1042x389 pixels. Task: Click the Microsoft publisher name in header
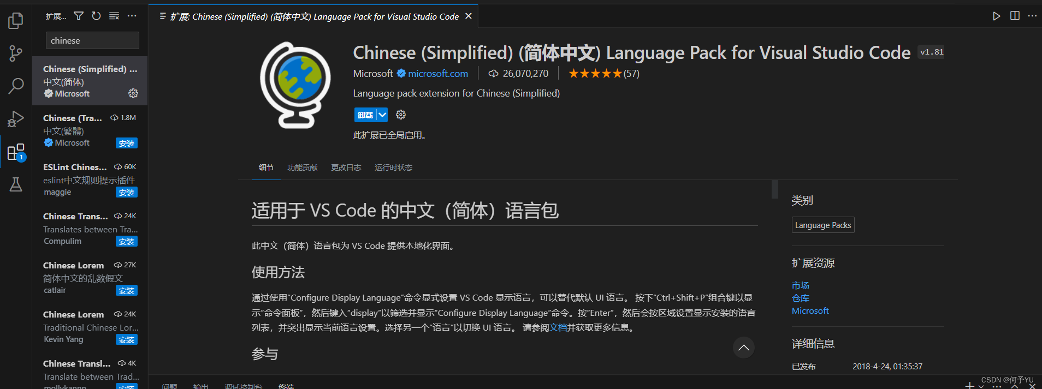pyautogui.click(x=373, y=74)
